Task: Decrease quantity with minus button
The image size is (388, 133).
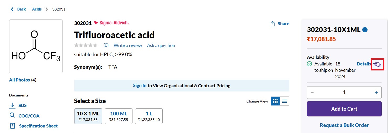Action: tap(312, 93)
